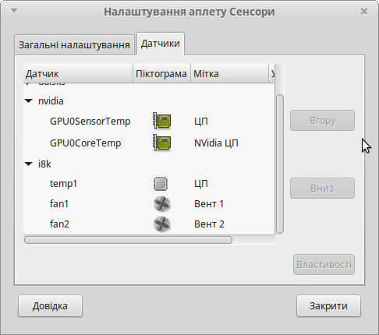The image size is (379, 335).
Task: Click the Мітка column header
Action: [x=229, y=74]
